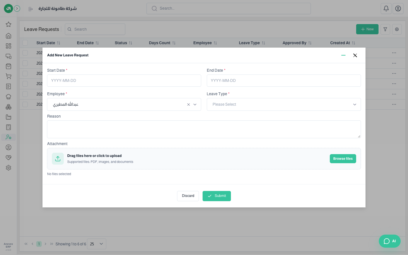The height and width of the screenshot is (255, 408).
Task: Open the calculator icon in sidebar
Action: pyautogui.click(x=8, y=127)
